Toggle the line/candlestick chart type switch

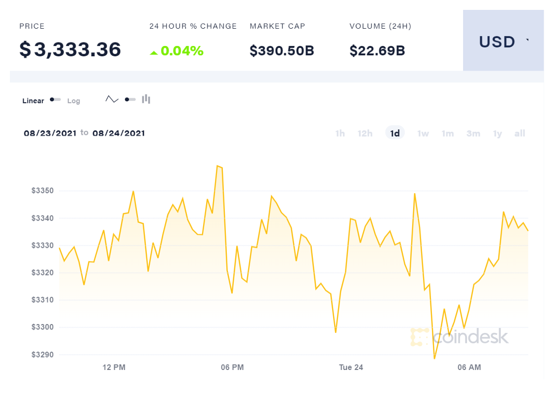(130, 99)
